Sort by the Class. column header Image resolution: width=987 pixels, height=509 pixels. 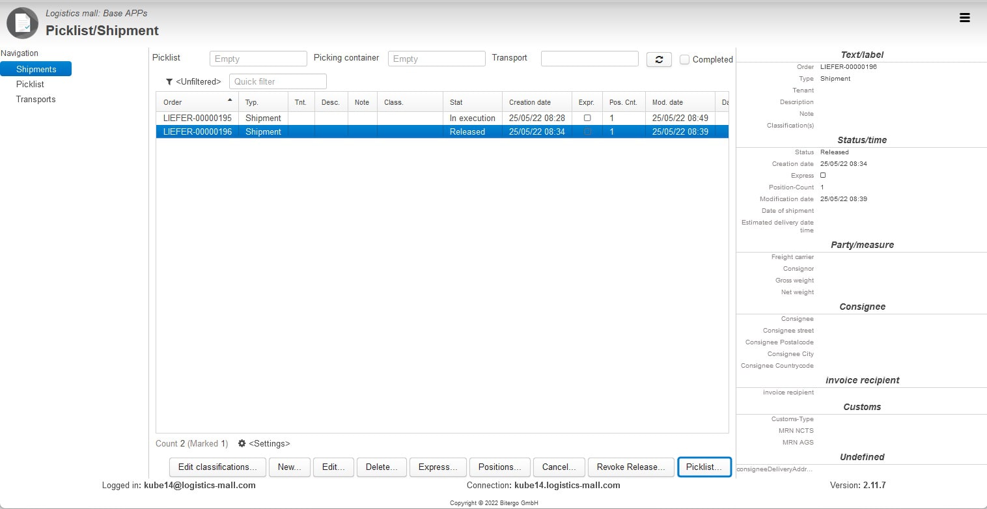410,102
